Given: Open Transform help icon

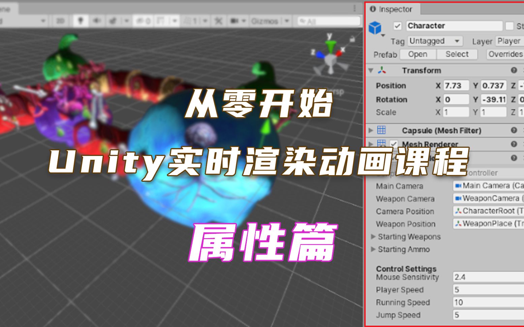Looking at the screenshot, I should 514,70.
